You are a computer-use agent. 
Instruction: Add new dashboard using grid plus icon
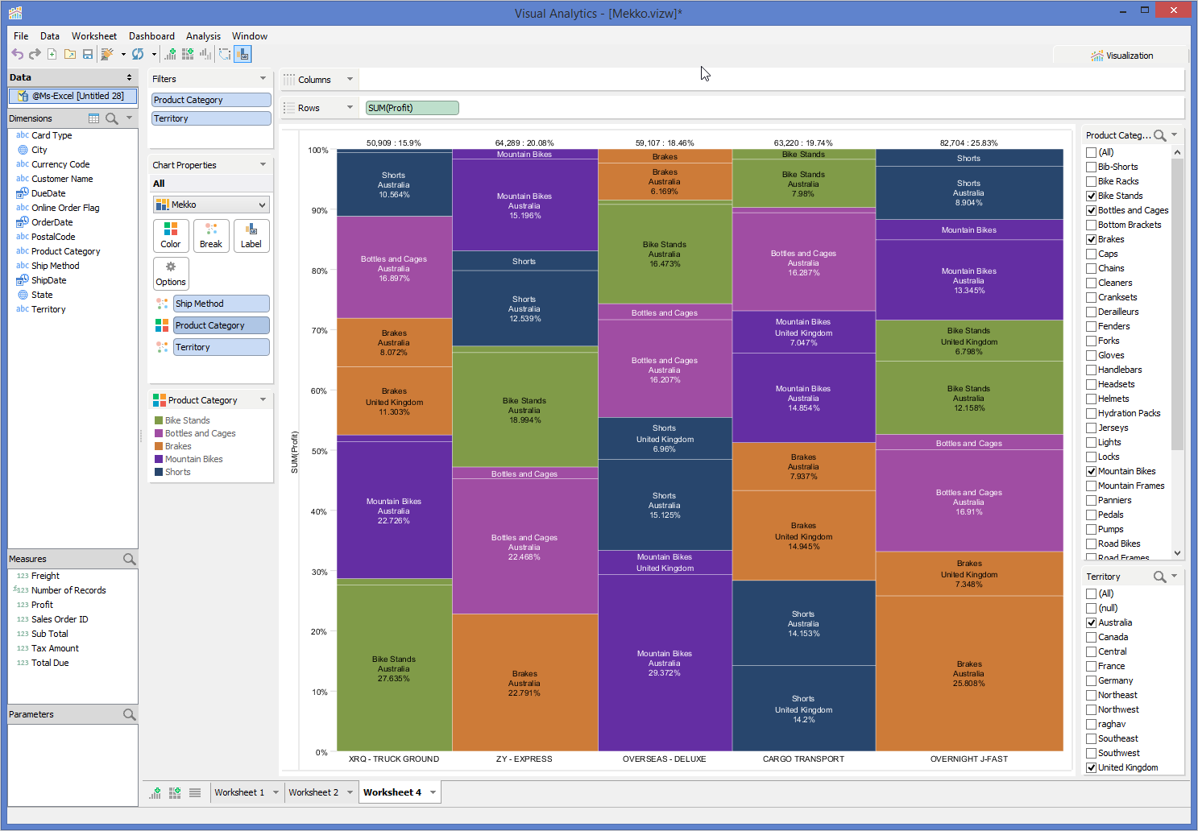pyautogui.click(x=188, y=54)
